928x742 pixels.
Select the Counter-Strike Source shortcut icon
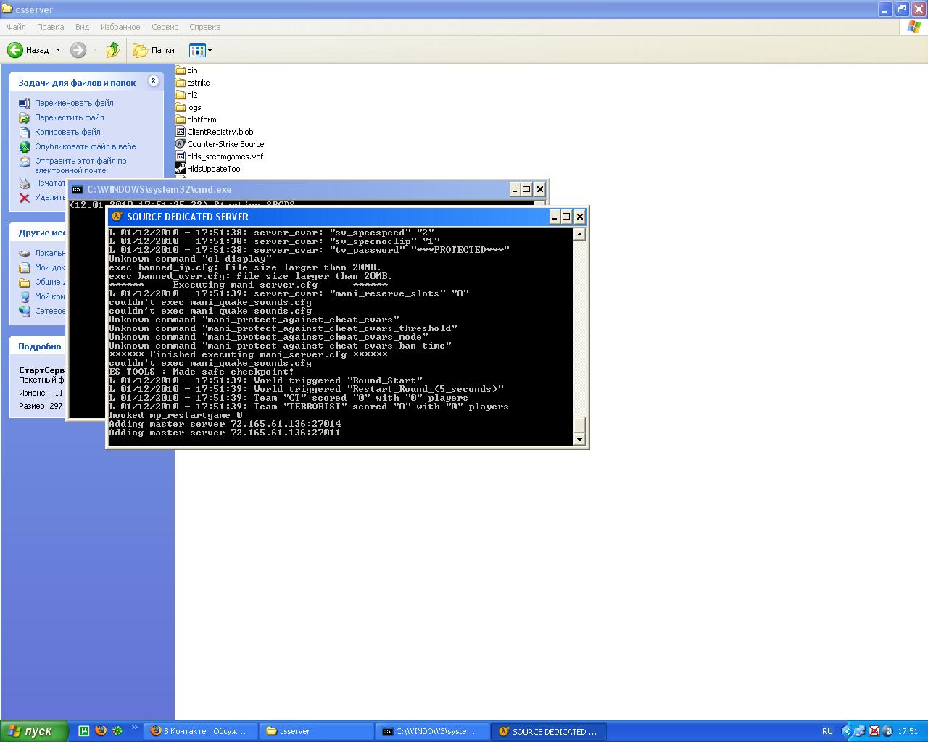(181, 144)
